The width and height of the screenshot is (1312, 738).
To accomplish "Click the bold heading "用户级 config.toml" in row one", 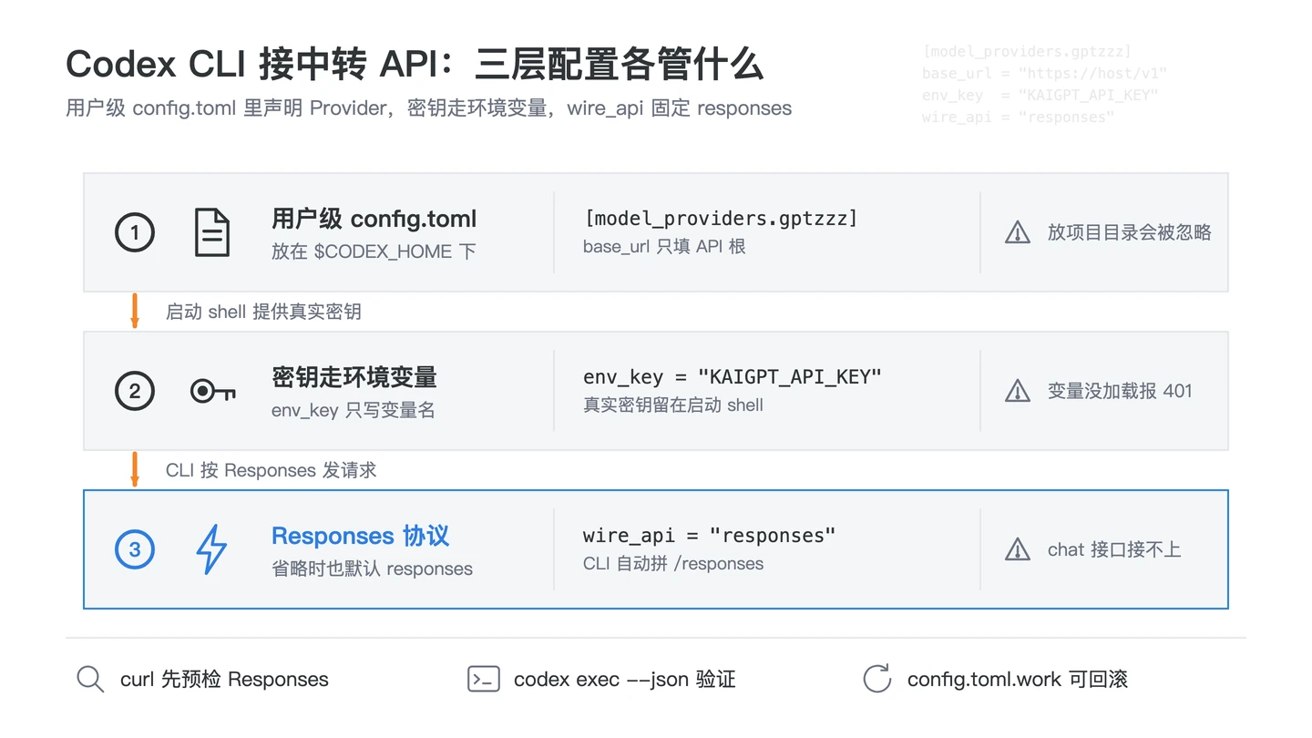I will coord(374,219).
